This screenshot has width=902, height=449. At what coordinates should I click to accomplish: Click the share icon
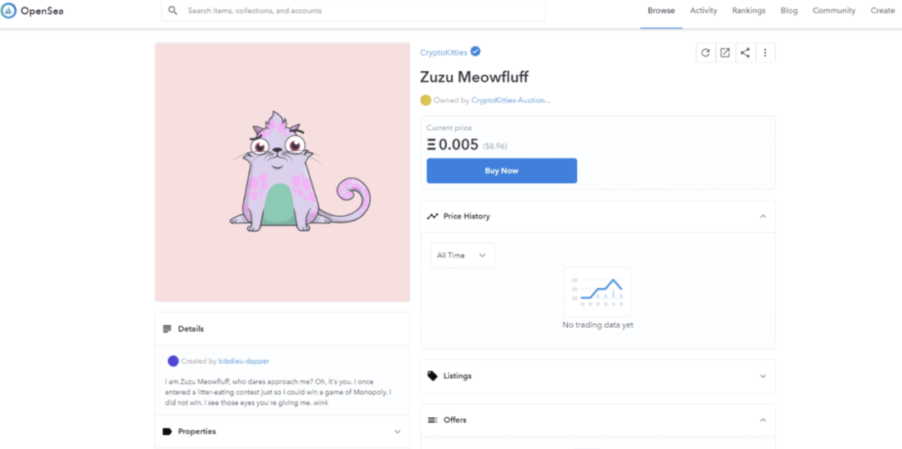745,53
